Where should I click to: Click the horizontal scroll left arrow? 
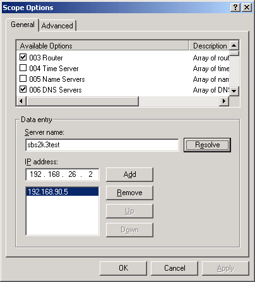point(21,101)
